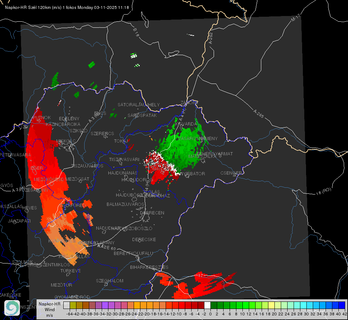Click the KISVÁRDA town label
Viewport: 348px width, 320px height.
coord(186,124)
